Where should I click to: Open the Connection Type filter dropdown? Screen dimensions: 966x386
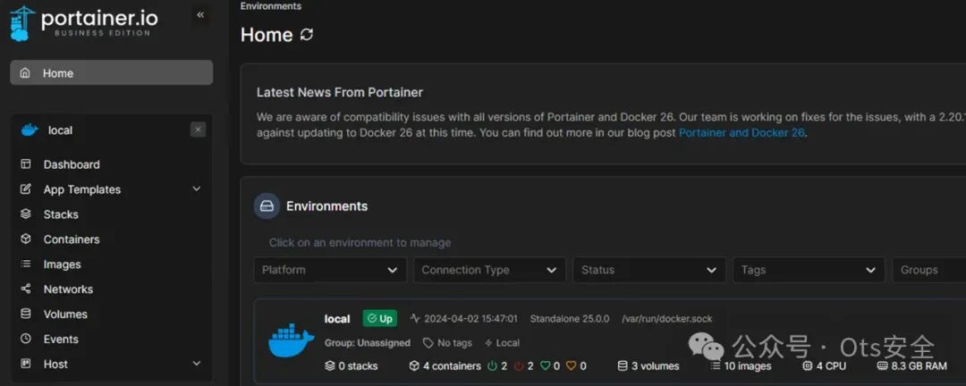[490, 270]
